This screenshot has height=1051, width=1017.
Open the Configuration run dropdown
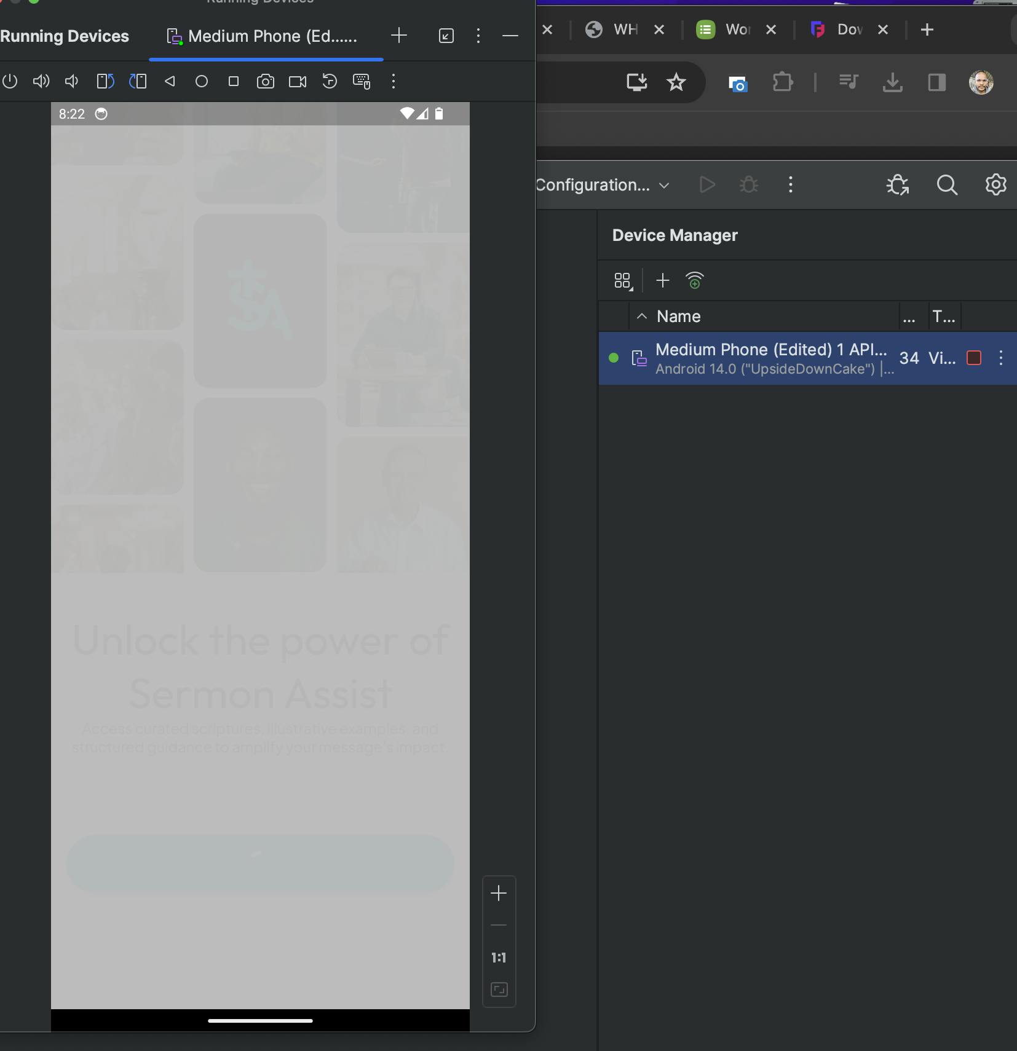603,185
